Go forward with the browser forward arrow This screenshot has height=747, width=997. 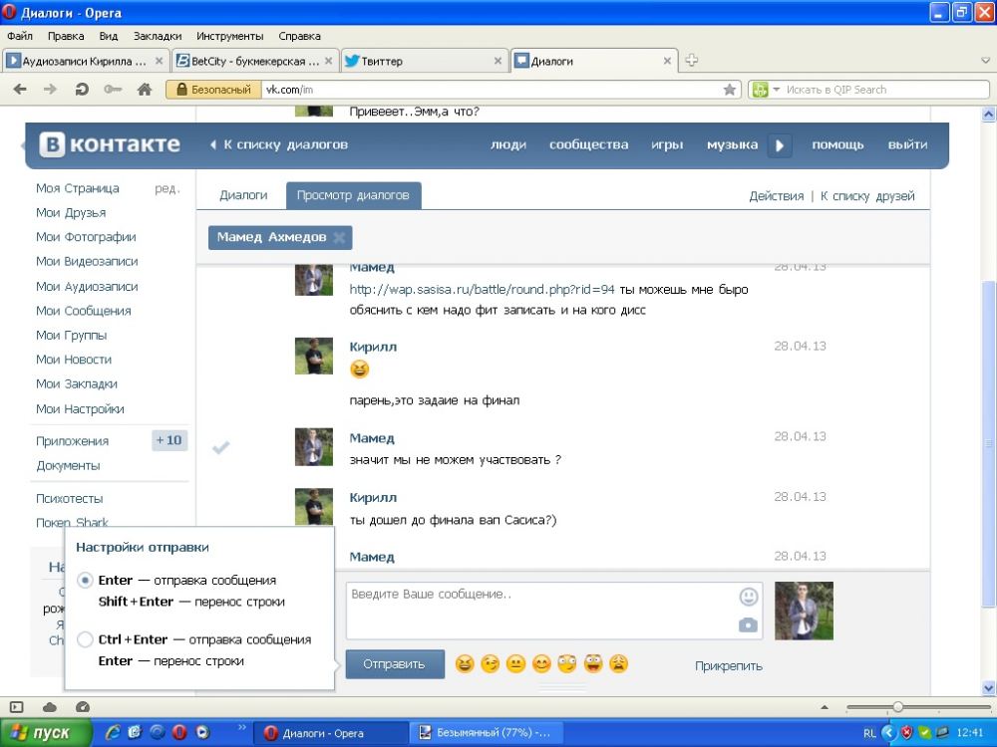click(50, 90)
